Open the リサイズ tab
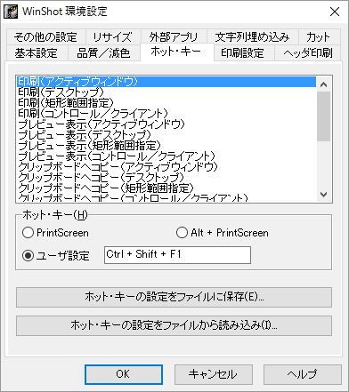 [x=113, y=37]
